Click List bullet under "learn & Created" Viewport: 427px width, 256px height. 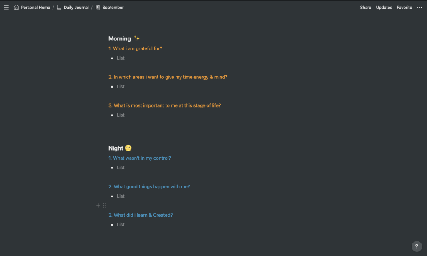121,225
